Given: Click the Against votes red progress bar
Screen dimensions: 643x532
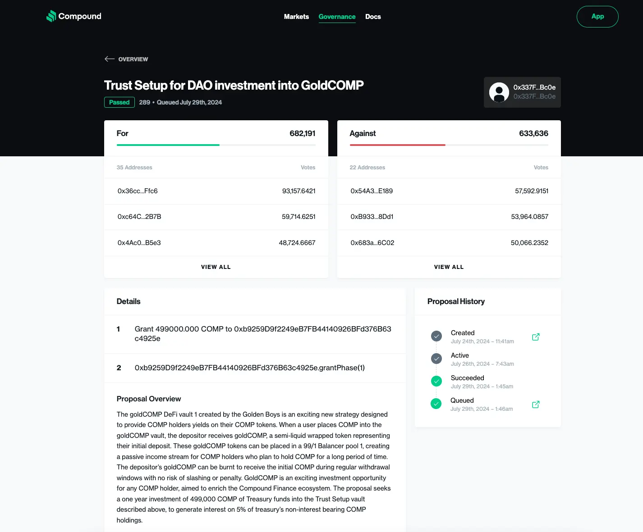Looking at the screenshot, I should (x=398, y=145).
